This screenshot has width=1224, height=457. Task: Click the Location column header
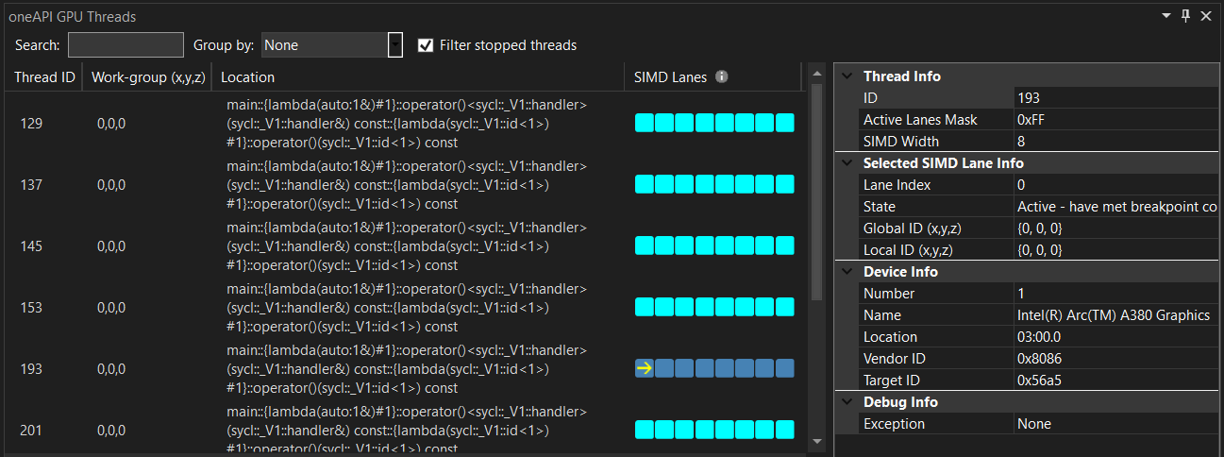(x=247, y=77)
